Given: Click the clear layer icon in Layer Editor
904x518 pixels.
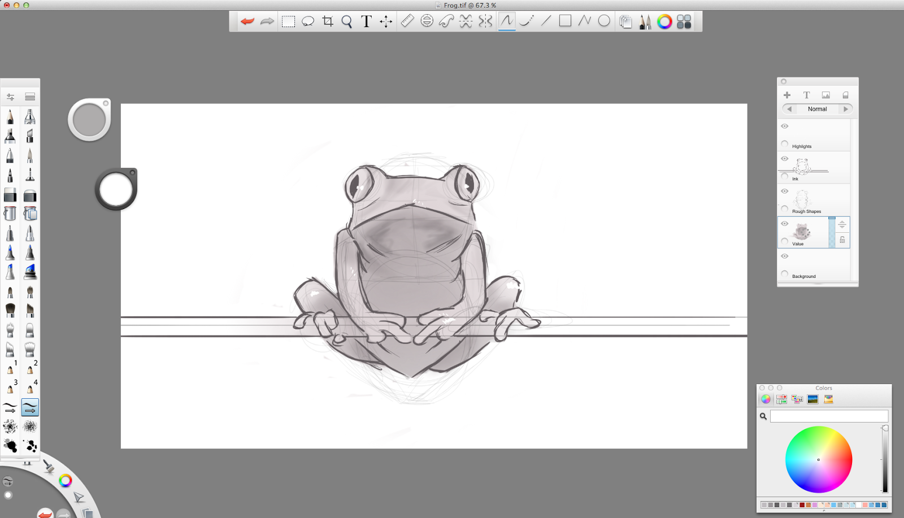Looking at the screenshot, I should coord(845,95).
